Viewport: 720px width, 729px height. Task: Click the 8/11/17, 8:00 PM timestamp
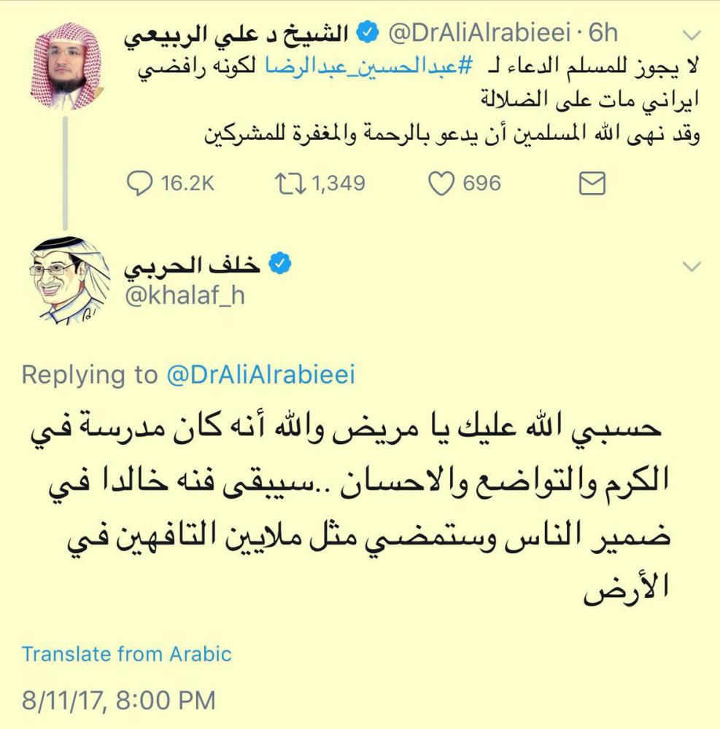click(118, 700)
